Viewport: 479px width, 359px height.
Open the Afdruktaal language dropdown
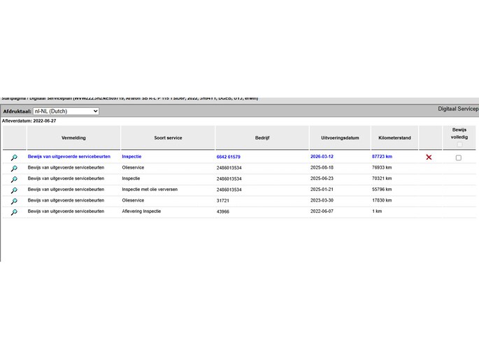(66, 111)
